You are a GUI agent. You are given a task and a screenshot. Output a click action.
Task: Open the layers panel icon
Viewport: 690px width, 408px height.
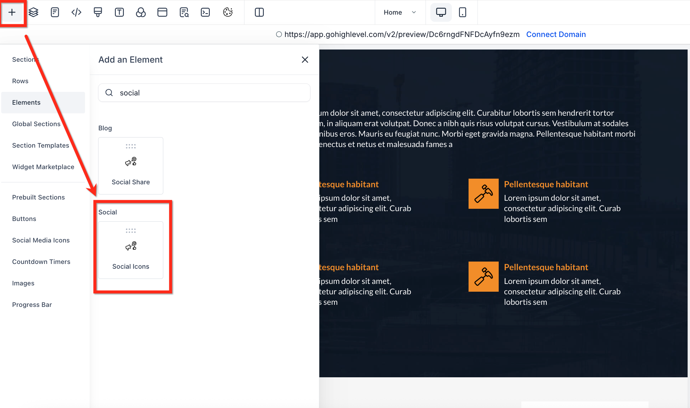(33, 12)
